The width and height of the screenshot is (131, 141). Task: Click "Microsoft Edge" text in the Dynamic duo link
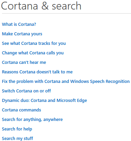point(72,101)
